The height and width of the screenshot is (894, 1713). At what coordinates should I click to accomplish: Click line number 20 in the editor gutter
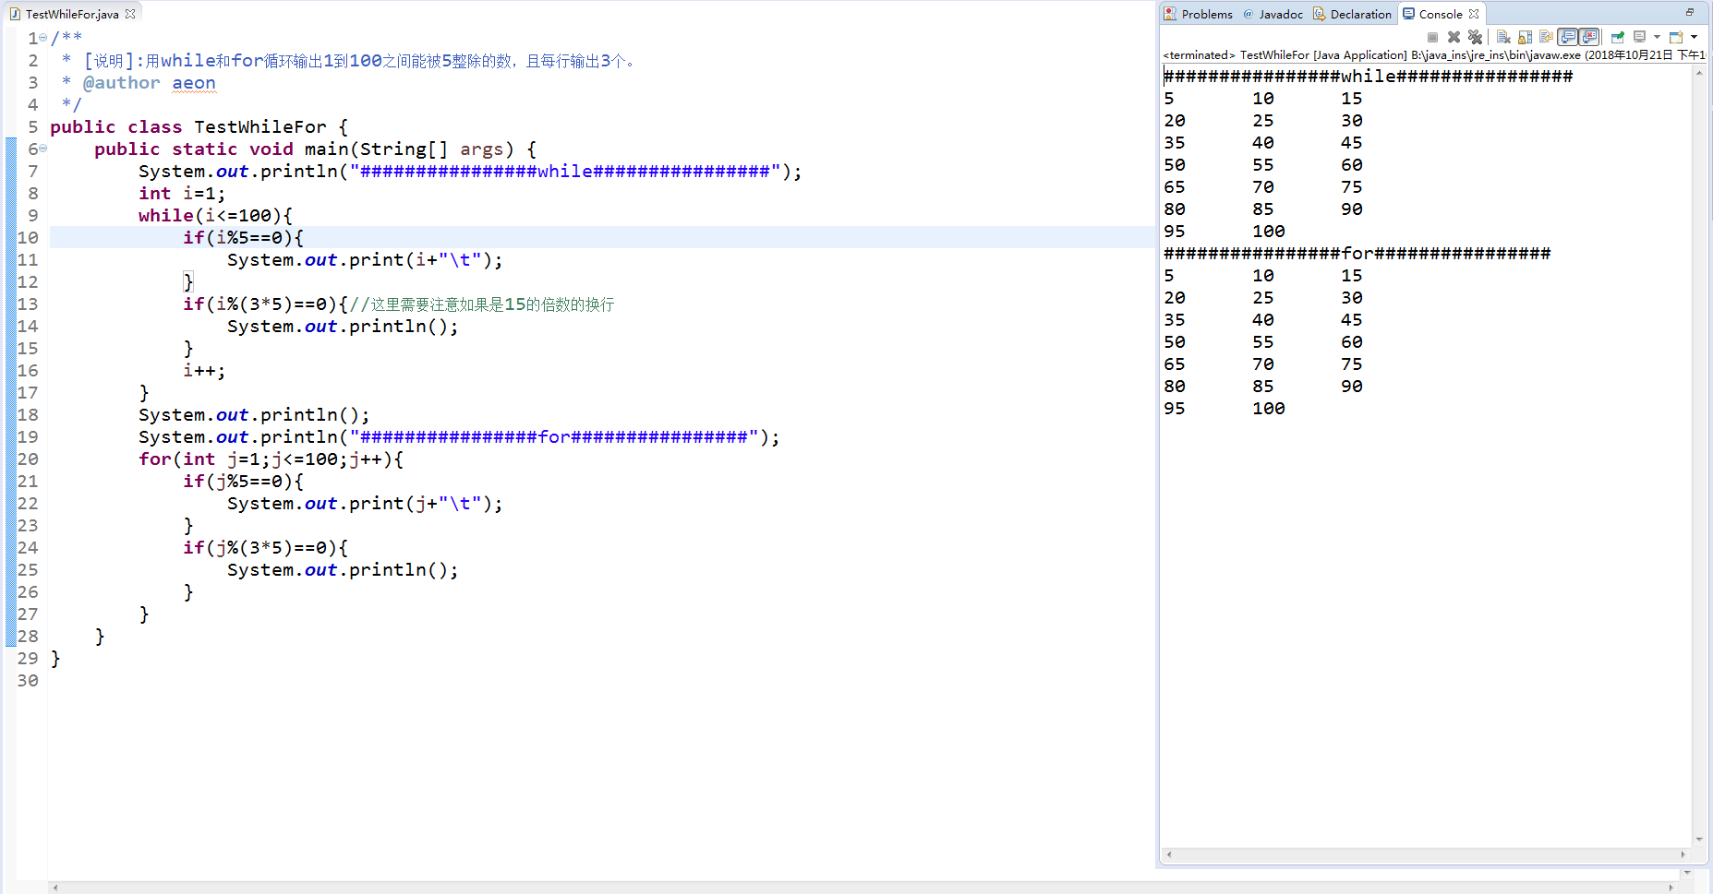(x=28, y=459)
